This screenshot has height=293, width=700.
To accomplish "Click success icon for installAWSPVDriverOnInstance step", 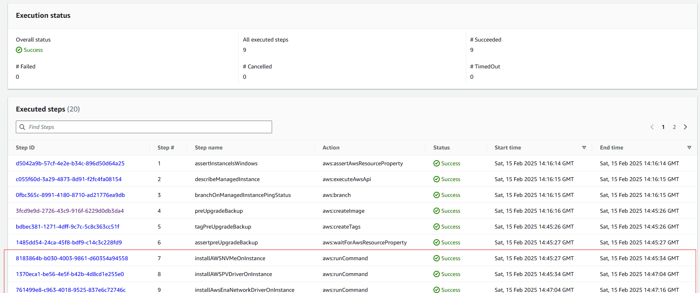I will [x=437, y=274].
